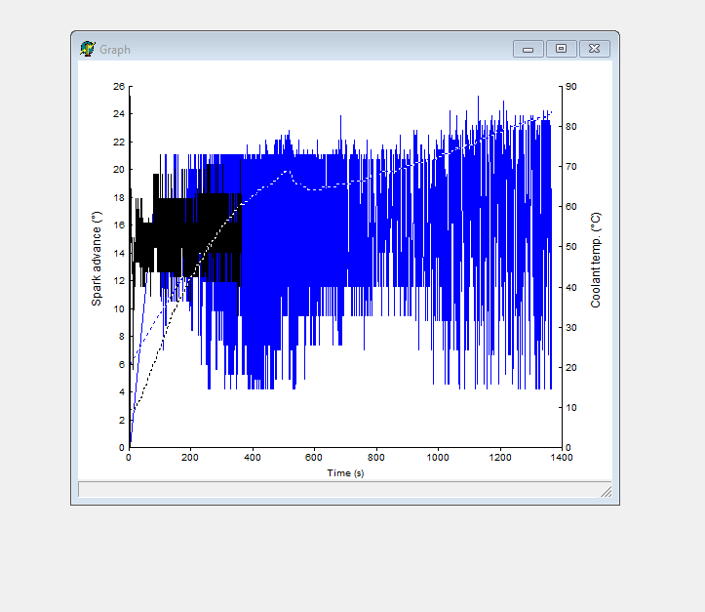Click the 800 tick on time axis

375,458
